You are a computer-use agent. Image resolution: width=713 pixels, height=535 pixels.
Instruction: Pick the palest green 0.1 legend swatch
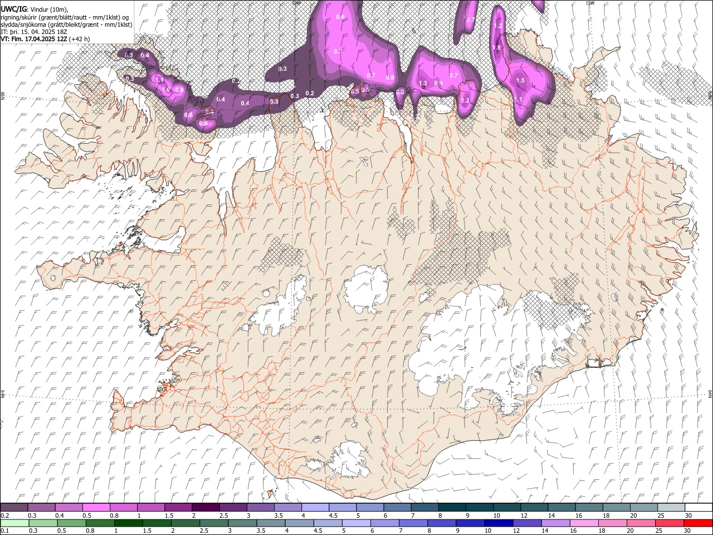click(14, 523)
